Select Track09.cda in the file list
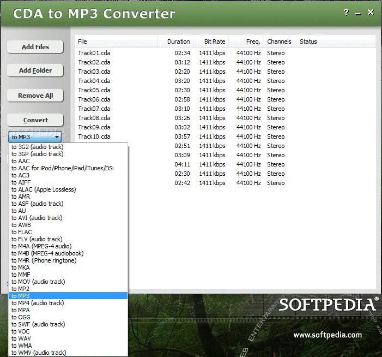This screenshot has width=382, height=357. point(94,127)
